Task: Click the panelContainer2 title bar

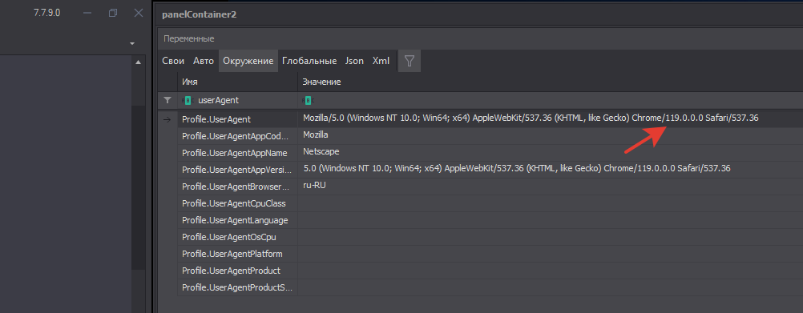Action: (x=480, y=15)
